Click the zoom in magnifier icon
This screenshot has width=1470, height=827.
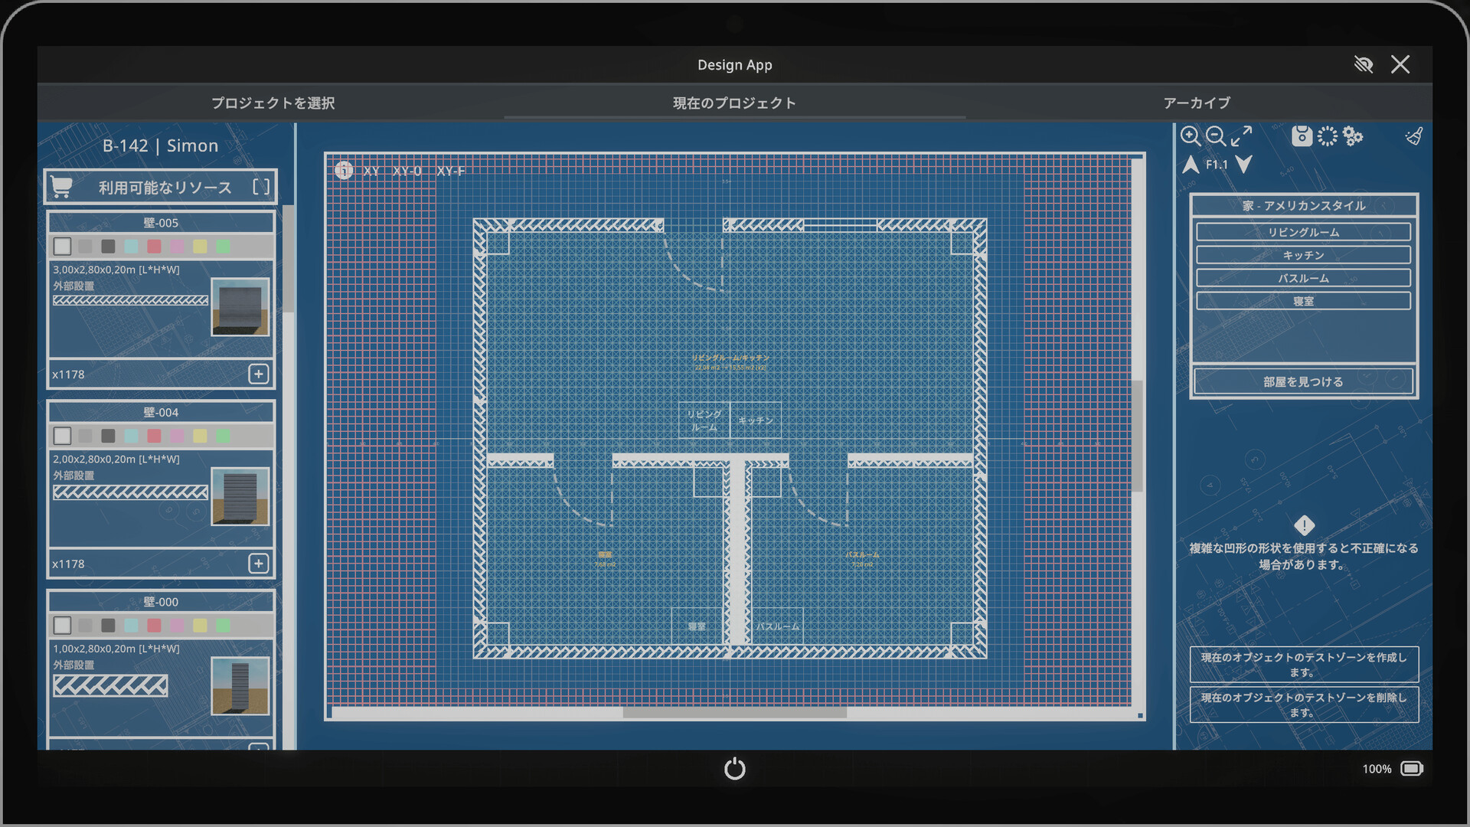point(1190,136)
